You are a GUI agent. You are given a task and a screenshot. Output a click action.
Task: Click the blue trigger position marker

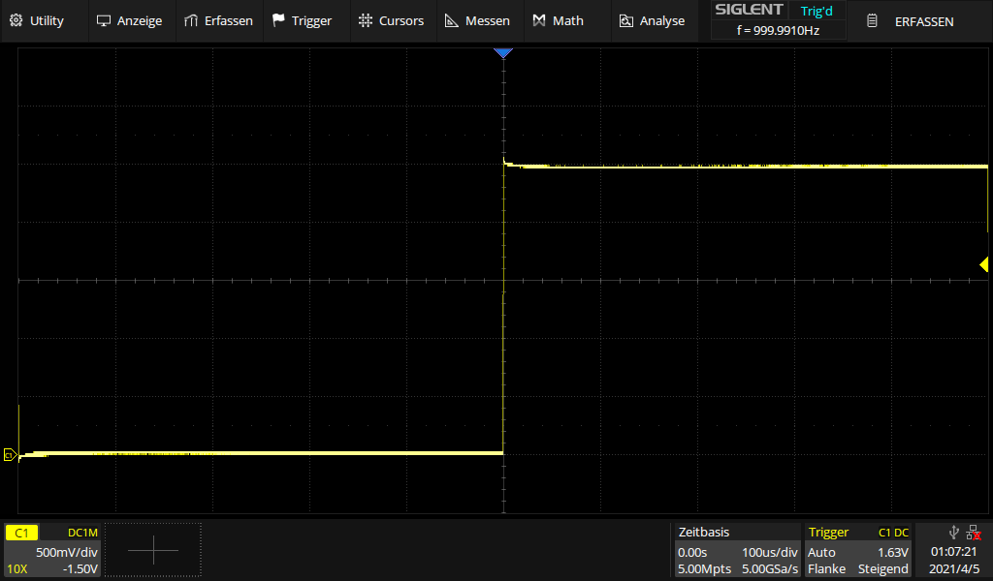pyautogui.click(x=503, y=53)
